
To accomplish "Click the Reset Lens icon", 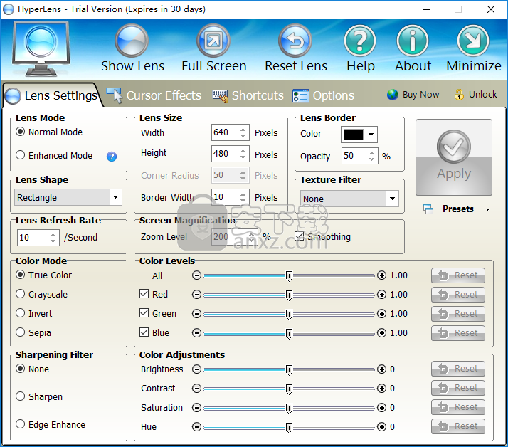I will click(295, 41).
